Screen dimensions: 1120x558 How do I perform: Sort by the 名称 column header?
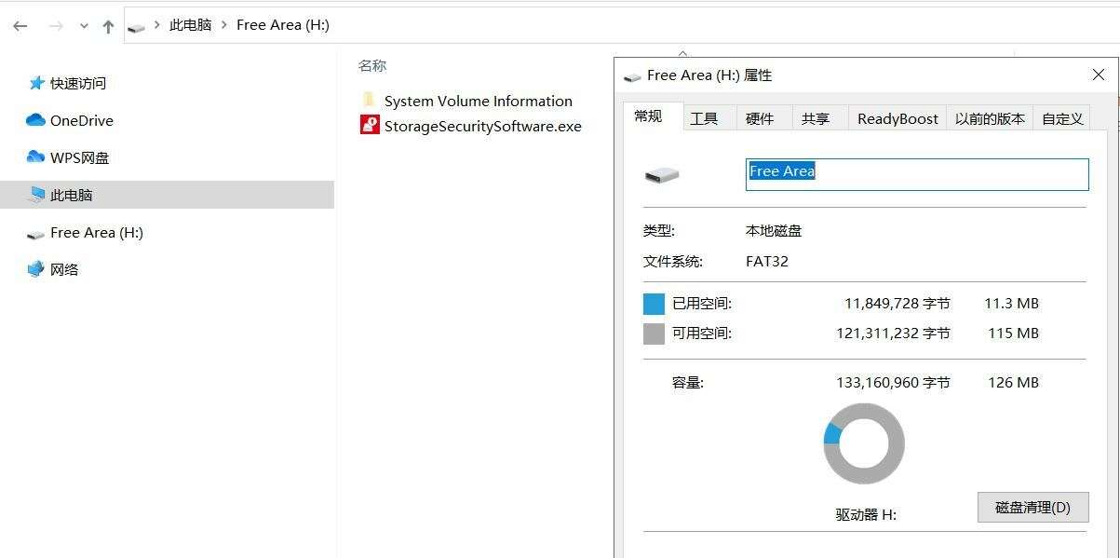[372, 65]
